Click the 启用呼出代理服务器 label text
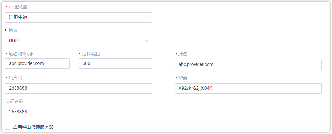Screen dimensions: 332x134 33,127
